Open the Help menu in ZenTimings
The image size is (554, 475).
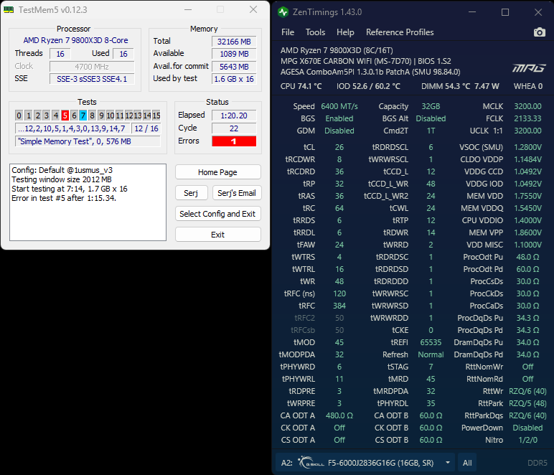coord(345,32)
